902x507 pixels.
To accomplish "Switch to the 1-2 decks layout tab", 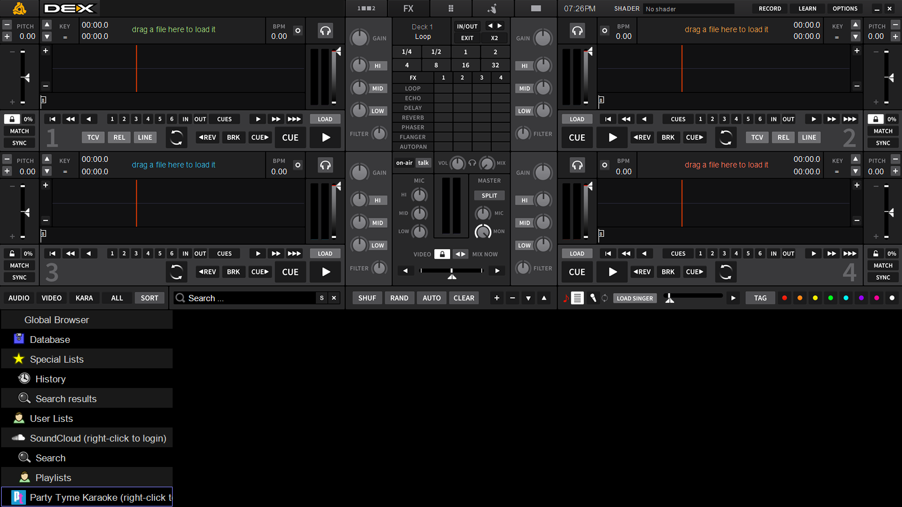I will point(366,8).
